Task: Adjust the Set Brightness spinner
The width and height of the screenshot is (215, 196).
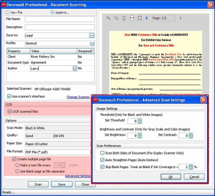Action: pyautogui.click(x=140, y=136)
